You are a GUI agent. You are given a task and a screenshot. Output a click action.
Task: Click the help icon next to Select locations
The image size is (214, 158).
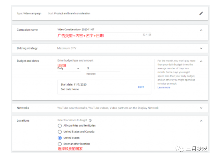(x=90, y=120)
